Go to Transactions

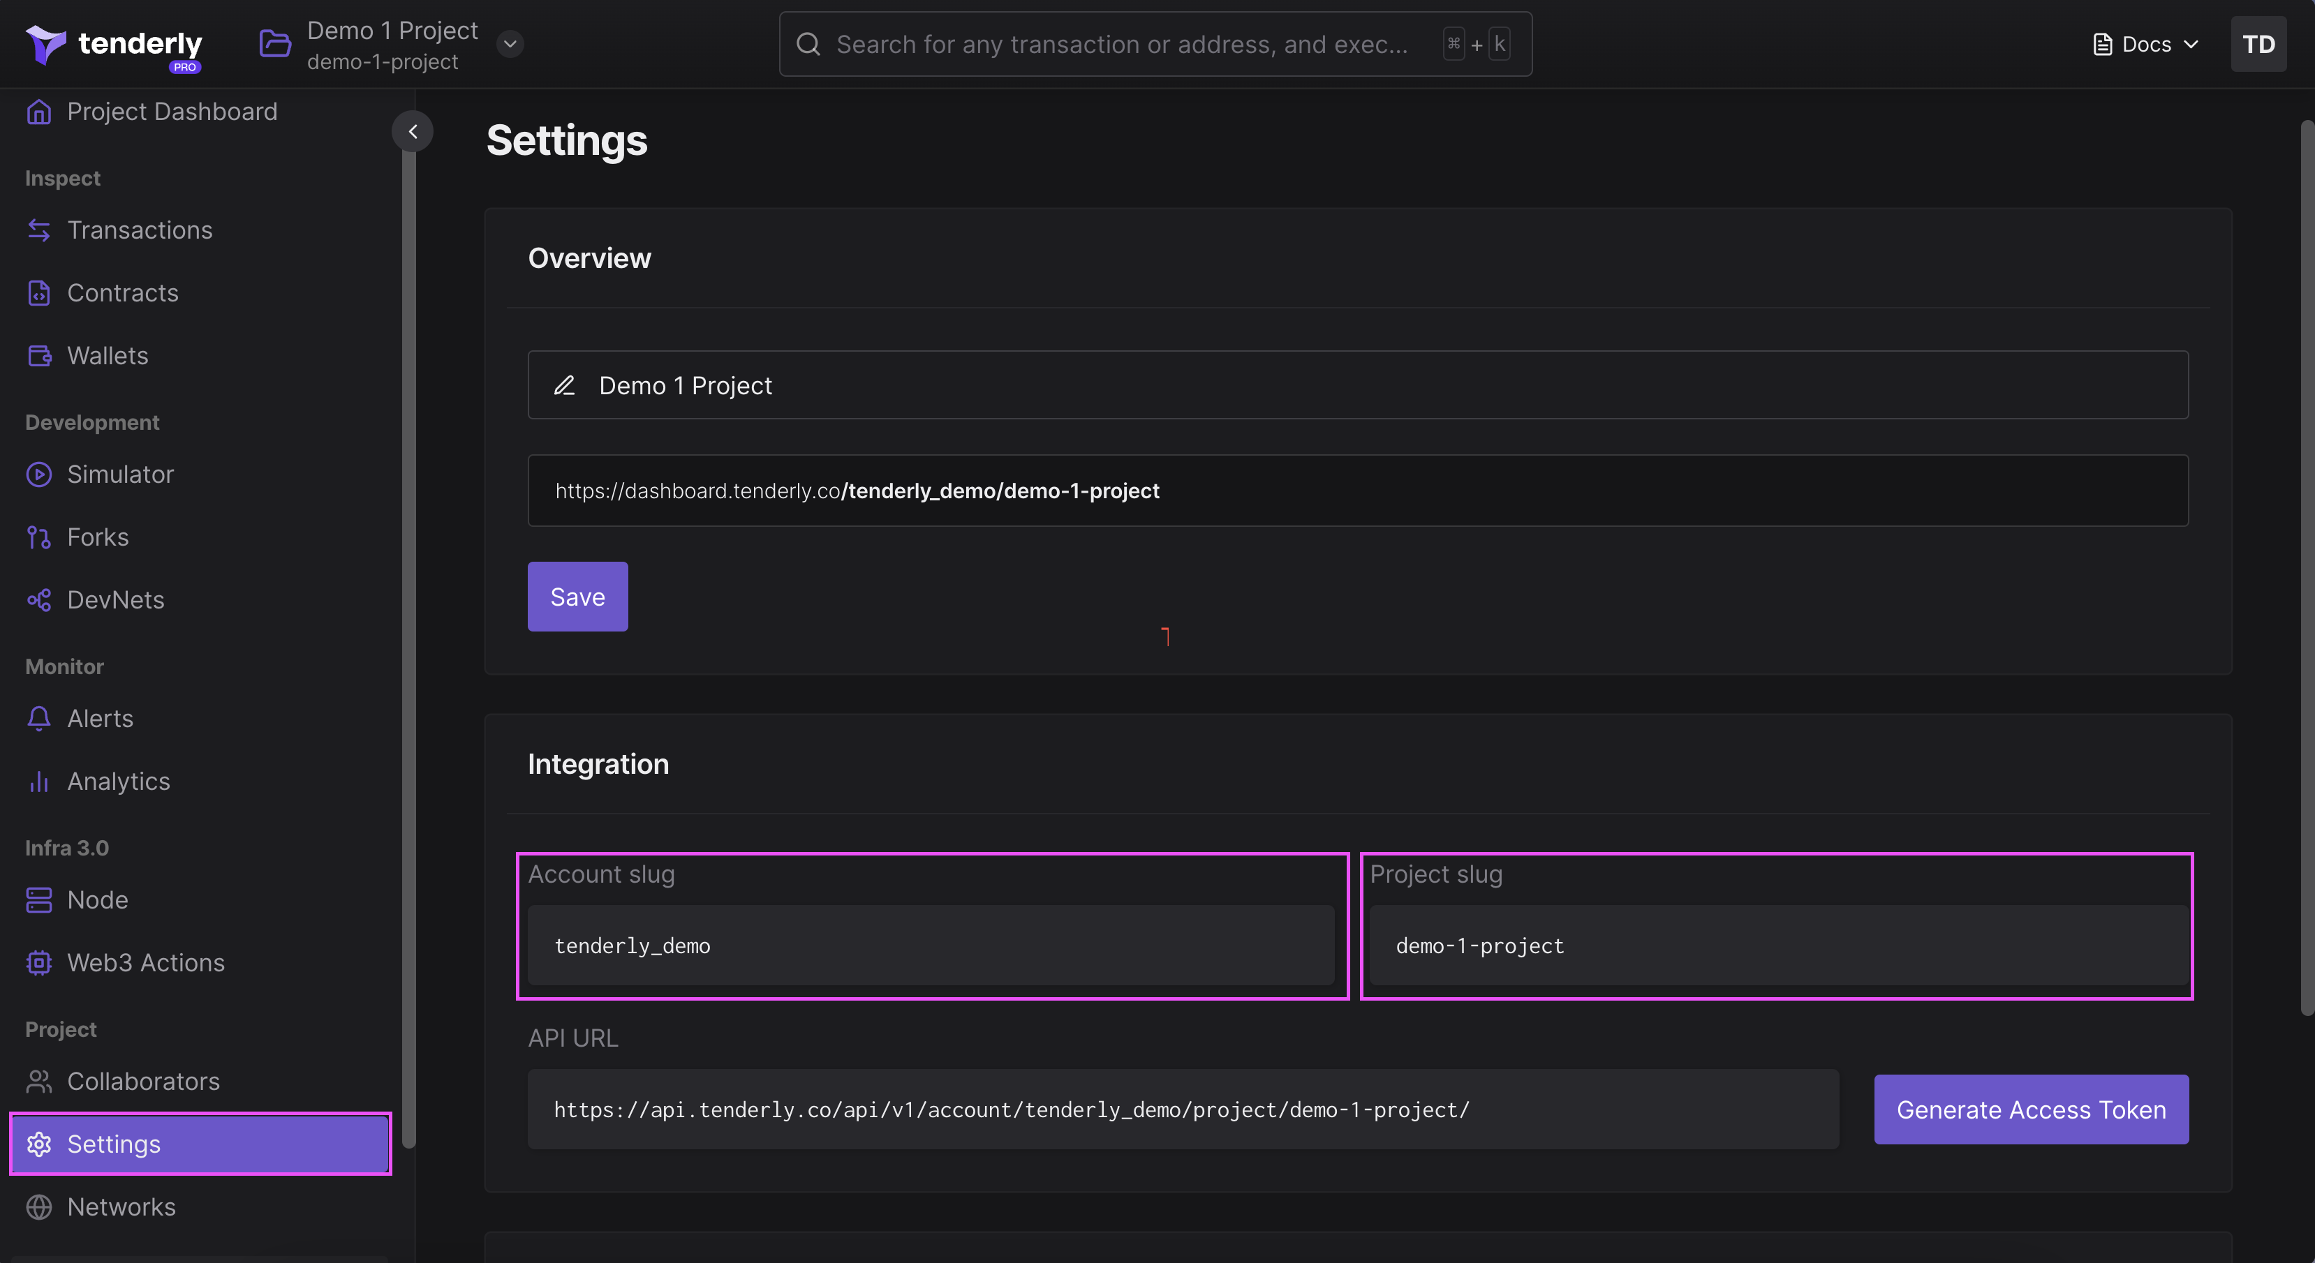(140, 230)
